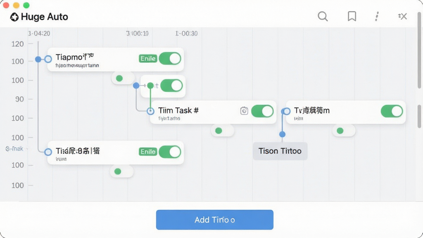Toggle the switch on card beside G-fnak label
The height and width of the screenshot is (238, 423).
pyautogui.click(x=170, y=152)
